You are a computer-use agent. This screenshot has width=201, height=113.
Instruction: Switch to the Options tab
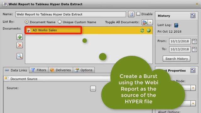[84, 70]
